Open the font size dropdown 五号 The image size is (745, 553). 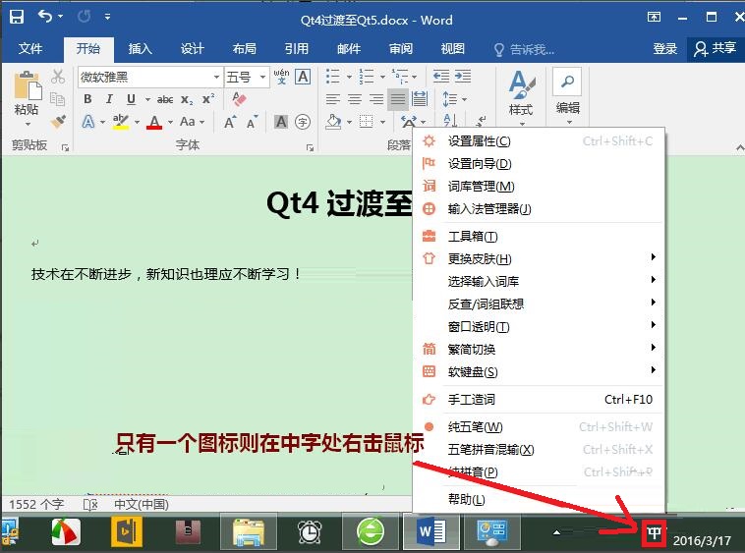262,77
